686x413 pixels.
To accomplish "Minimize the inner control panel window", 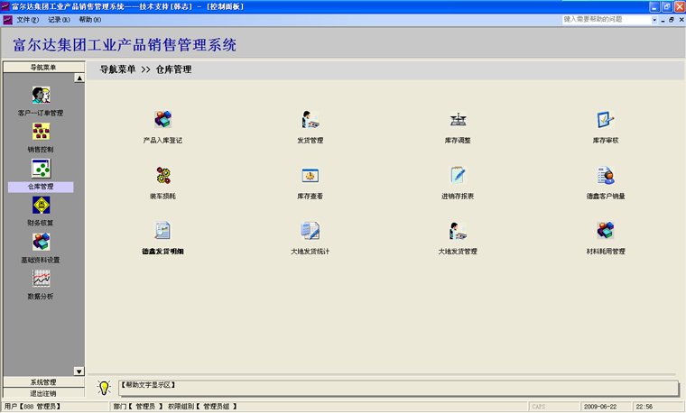I will point(663,20).
